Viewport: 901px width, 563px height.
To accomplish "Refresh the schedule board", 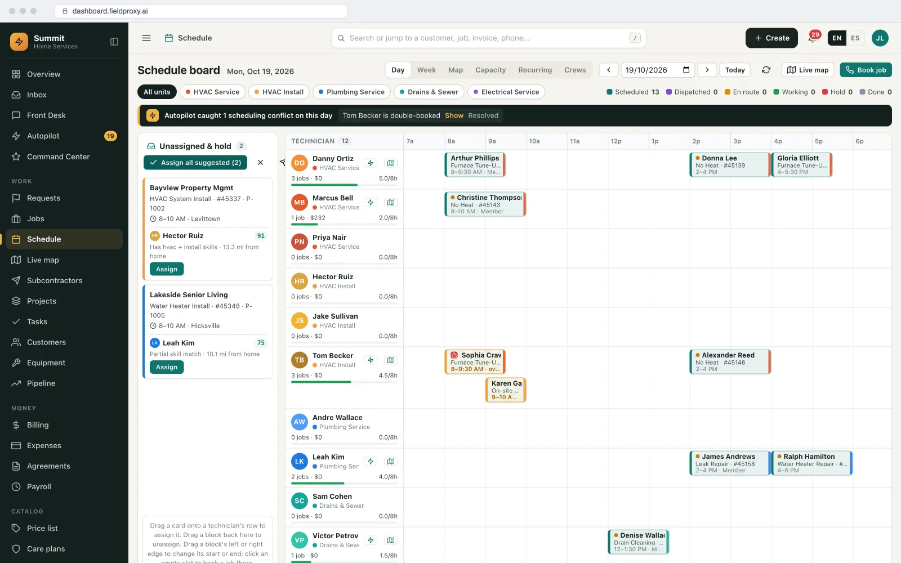I will (x=766, y=70).
